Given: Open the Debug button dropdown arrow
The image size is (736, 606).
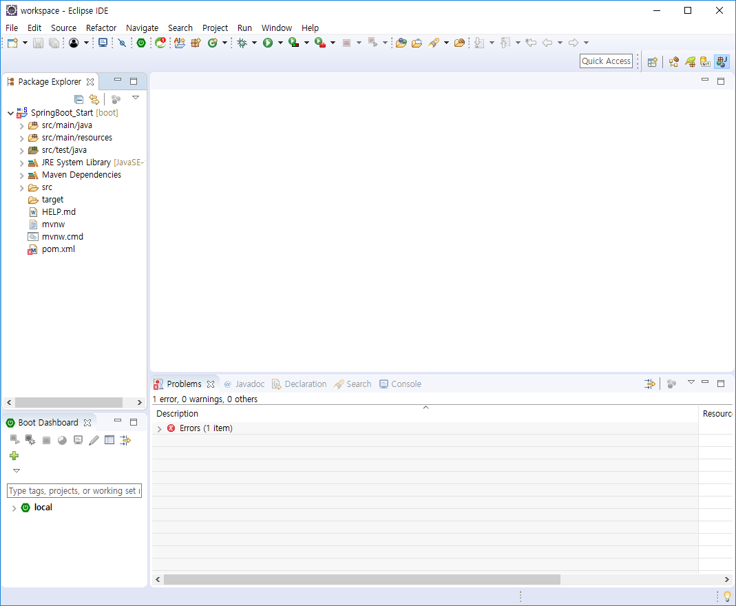Looking at the screenshot, I should tap(255, 43).
